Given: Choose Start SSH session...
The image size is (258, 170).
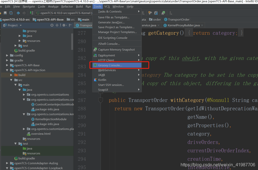Looking at the screenshot, I should (117, 85).
